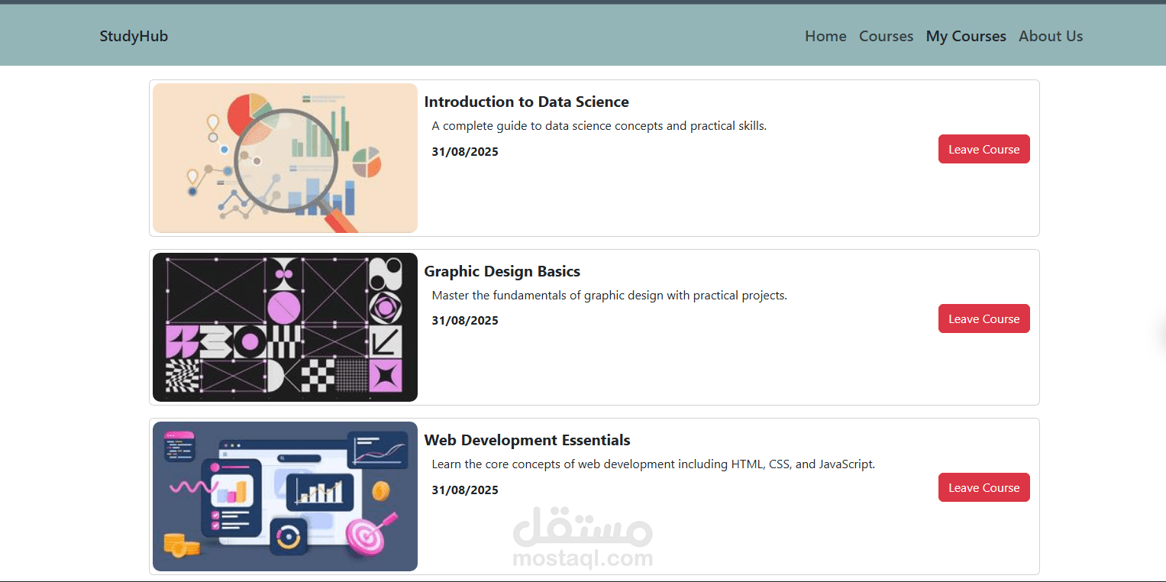This screenshot has height=582, width=1166.
Task: Leave the Introduction to Data Science course
Action: click(x=984, y=149)
